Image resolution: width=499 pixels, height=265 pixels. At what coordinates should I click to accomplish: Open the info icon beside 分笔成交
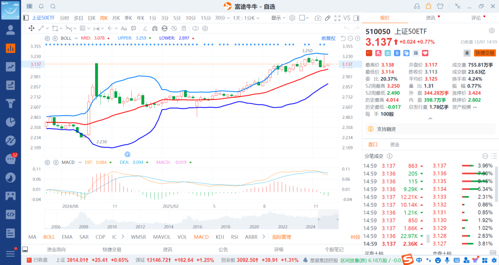pyautogui.click(x=389, y=156)
